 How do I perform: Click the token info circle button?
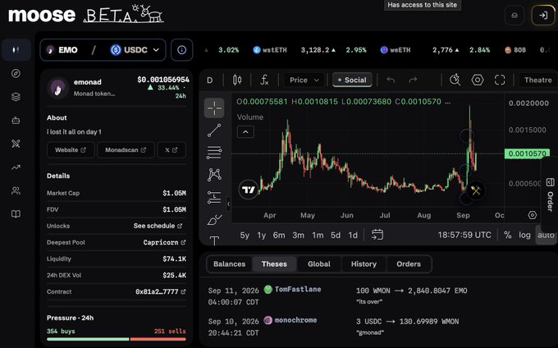(x=182, y=50)
